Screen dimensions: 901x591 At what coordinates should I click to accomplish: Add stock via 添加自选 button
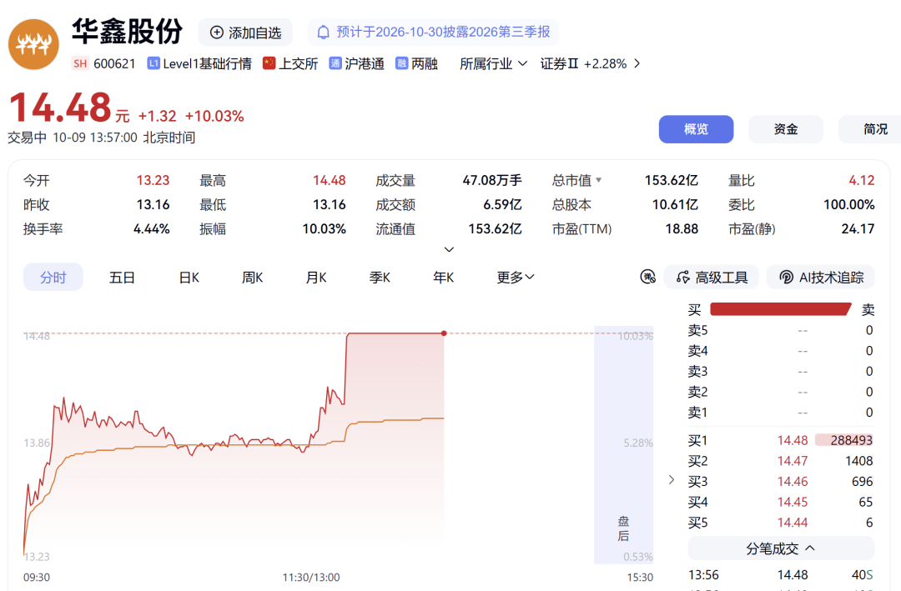click(x=245, y=33)
